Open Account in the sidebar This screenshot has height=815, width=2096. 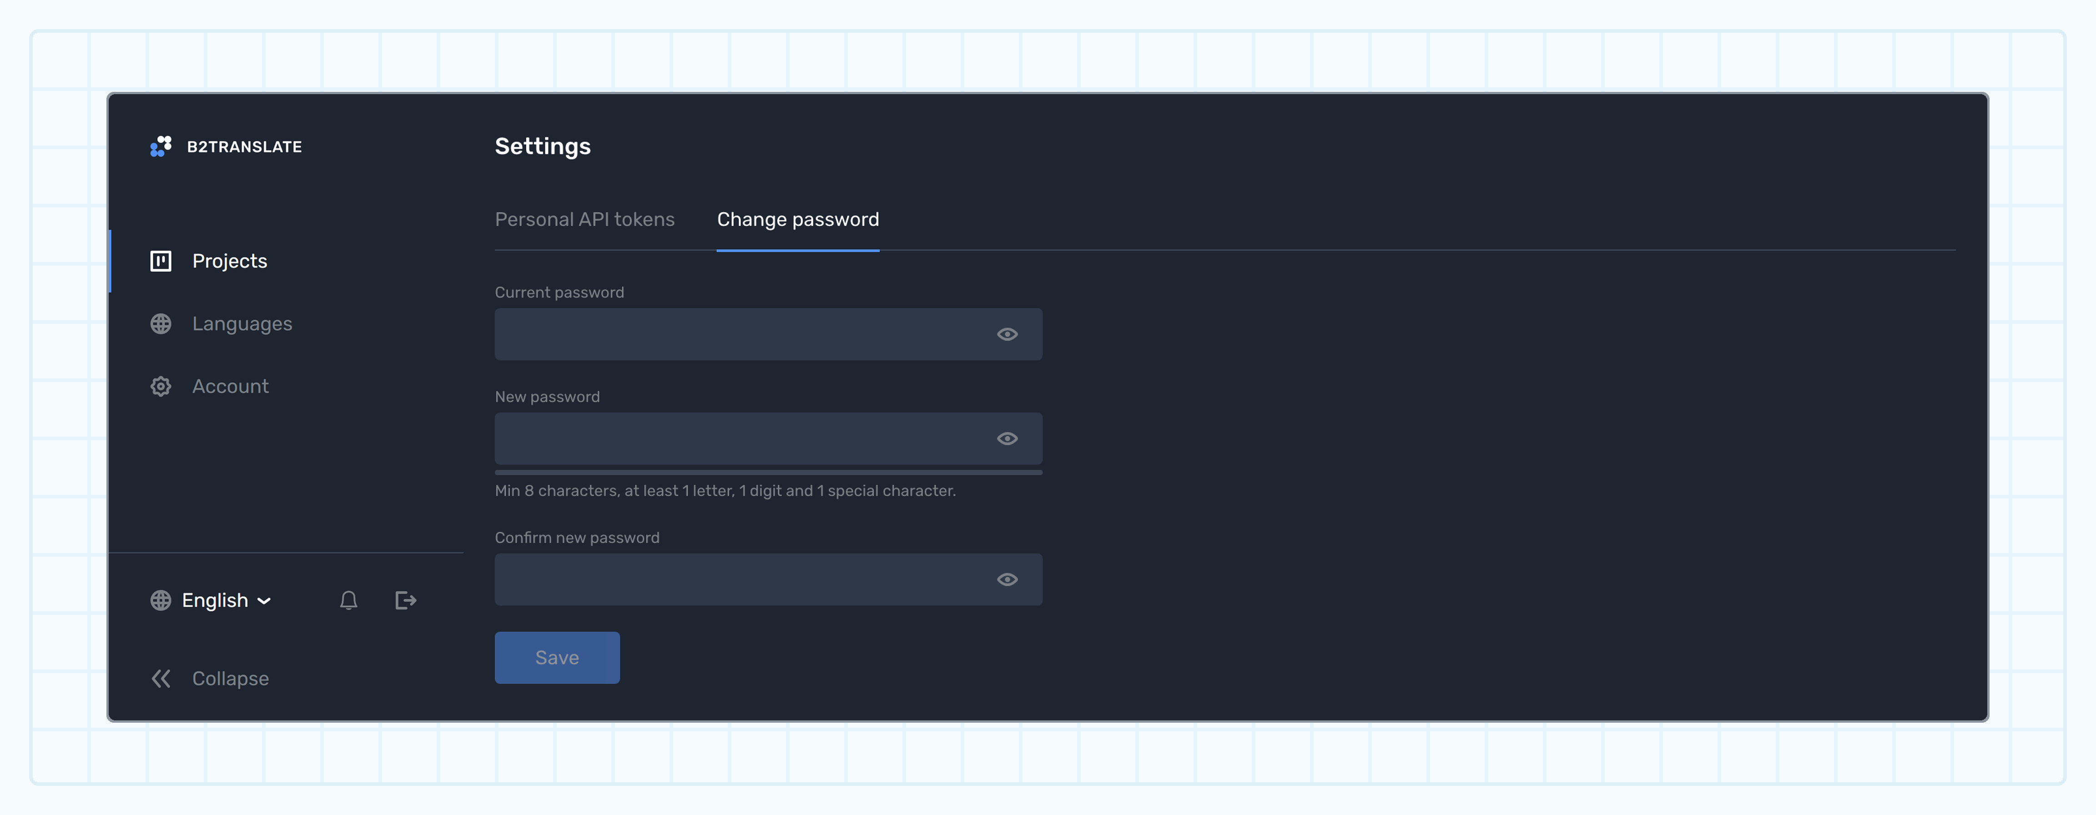[x=230, y=387]
